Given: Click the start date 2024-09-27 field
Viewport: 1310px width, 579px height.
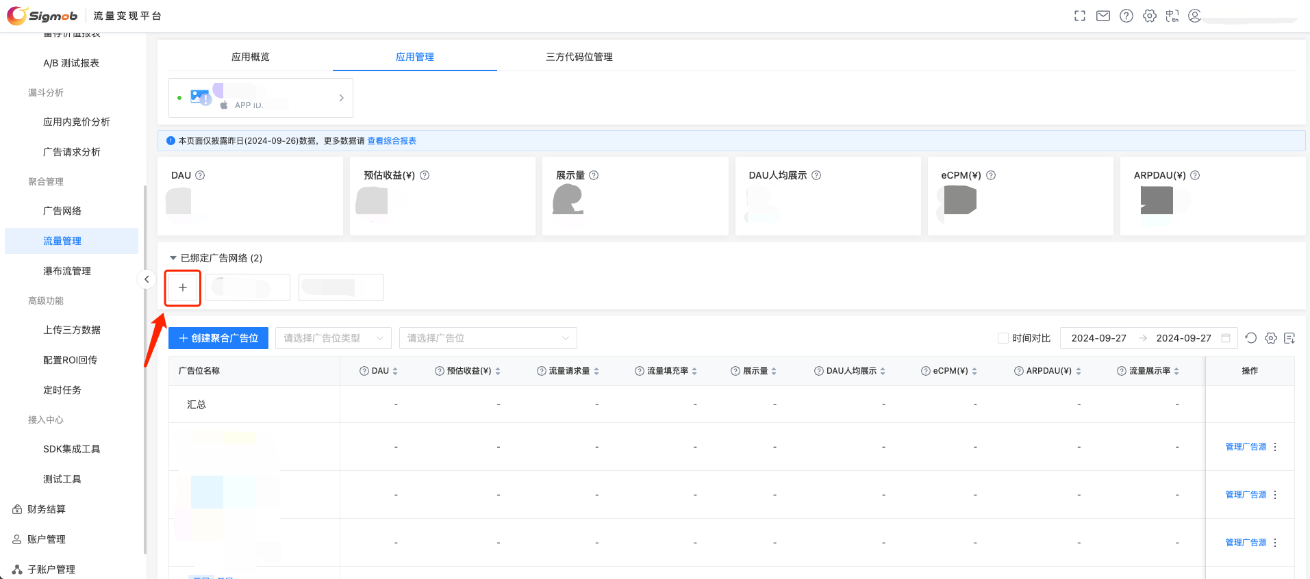Looking at the screenshot, I should coord(1098,338).
